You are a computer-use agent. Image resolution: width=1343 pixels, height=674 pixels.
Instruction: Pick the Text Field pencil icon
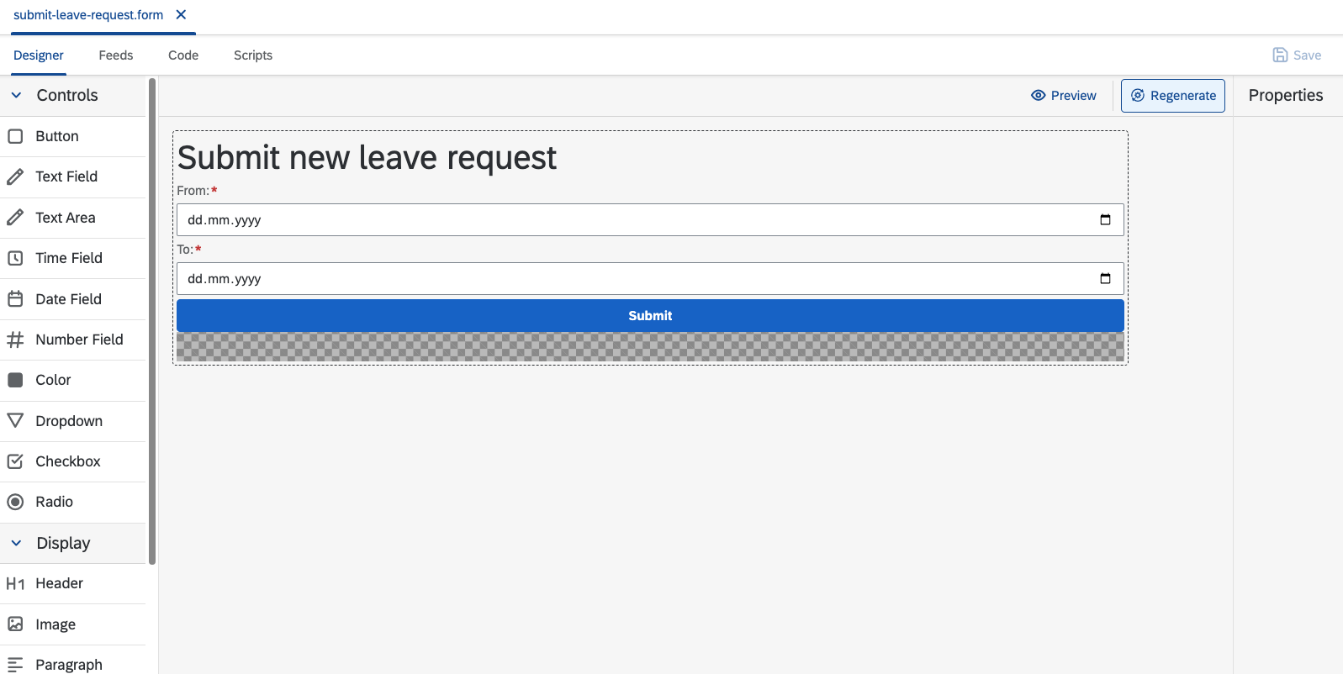click(x=15, y=176)
